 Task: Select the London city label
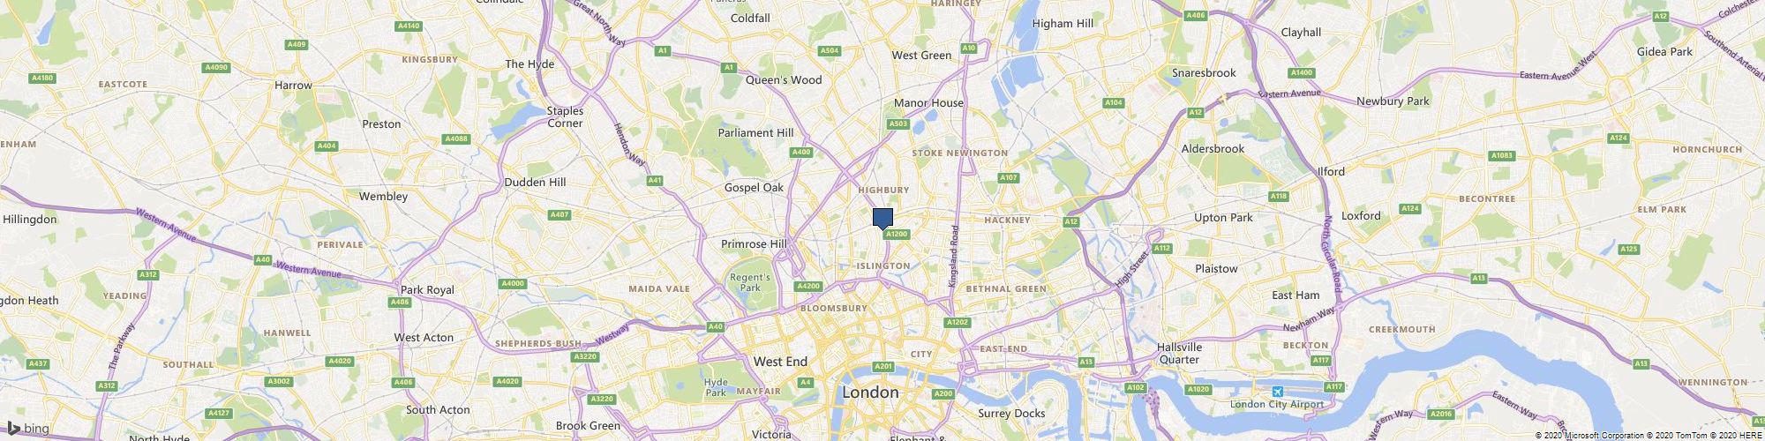point(870,392)
